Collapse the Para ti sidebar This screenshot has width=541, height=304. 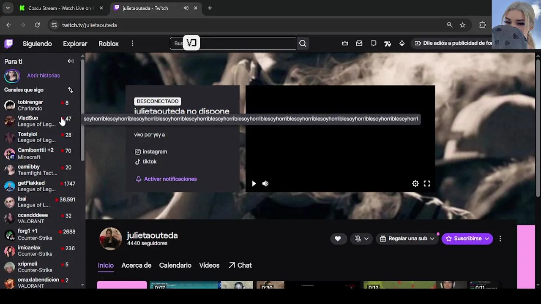(x=71, y=61)
